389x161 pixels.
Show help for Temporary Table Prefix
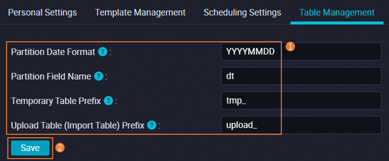pos(109,101)
